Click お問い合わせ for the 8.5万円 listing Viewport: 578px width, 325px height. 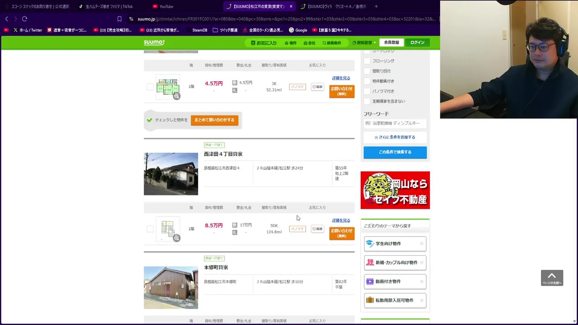point(342,233)
